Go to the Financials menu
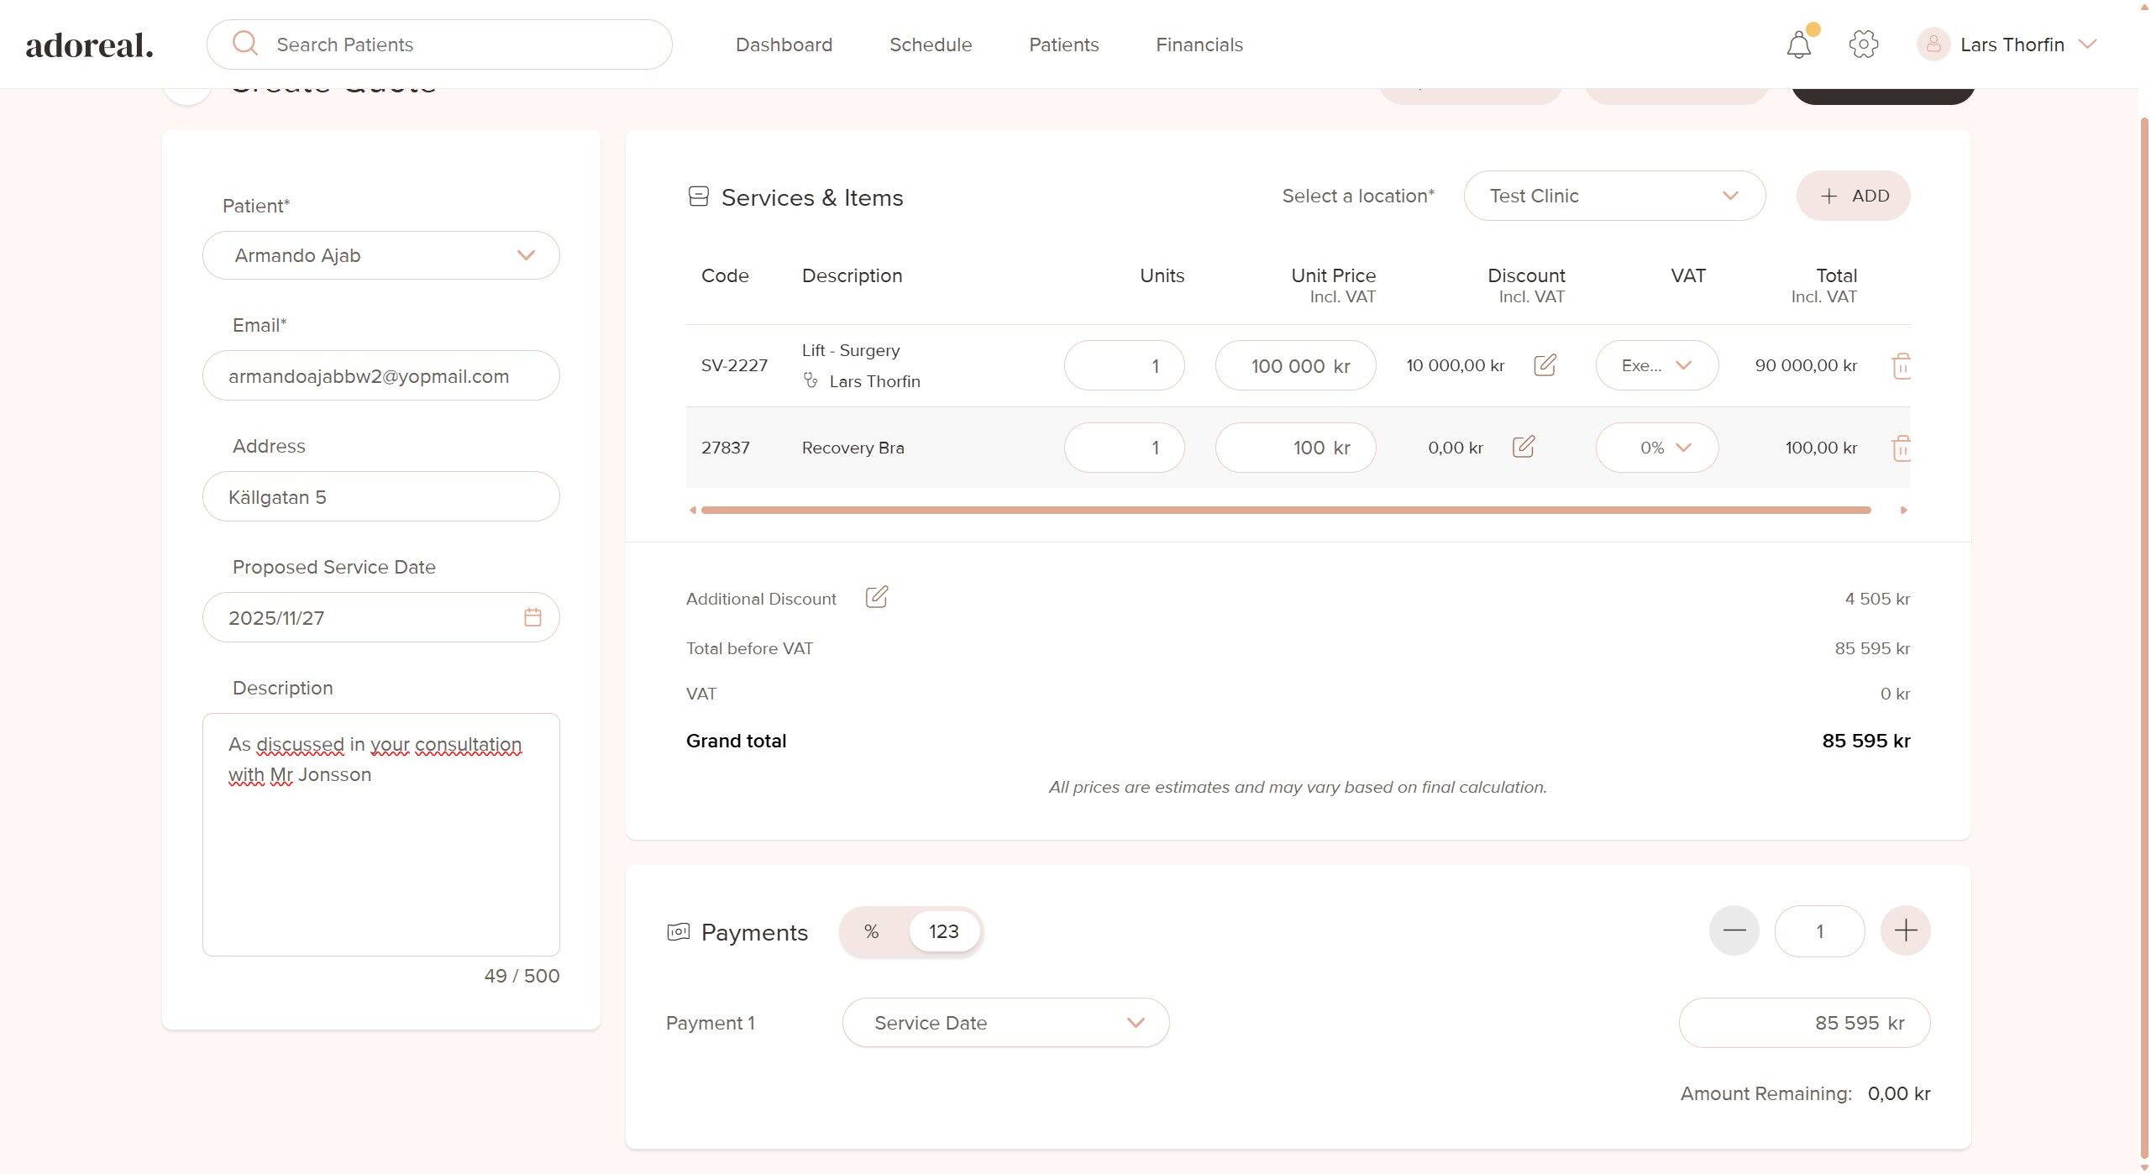This screenshot has width=2151, height=1174. pos(1199,45)
